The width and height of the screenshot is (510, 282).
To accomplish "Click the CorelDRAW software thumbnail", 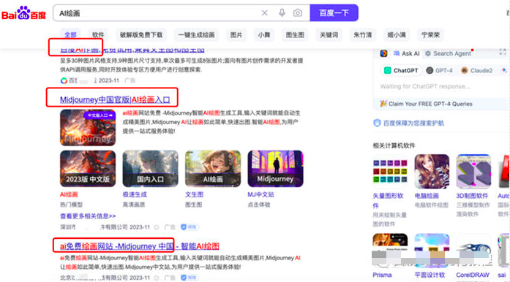I will [473, 250].
